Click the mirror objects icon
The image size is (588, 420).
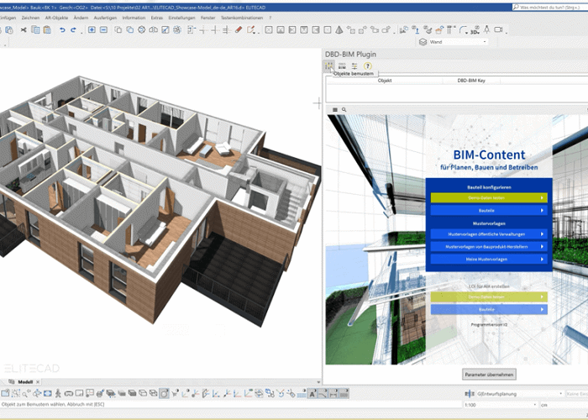153,29
